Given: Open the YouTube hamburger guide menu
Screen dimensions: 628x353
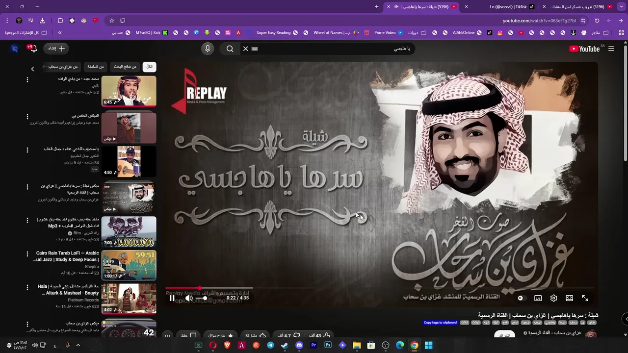Looking at the screenshot, I should click(611, 49).
